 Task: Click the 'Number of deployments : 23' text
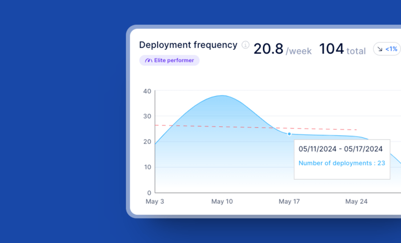[342, 163]
